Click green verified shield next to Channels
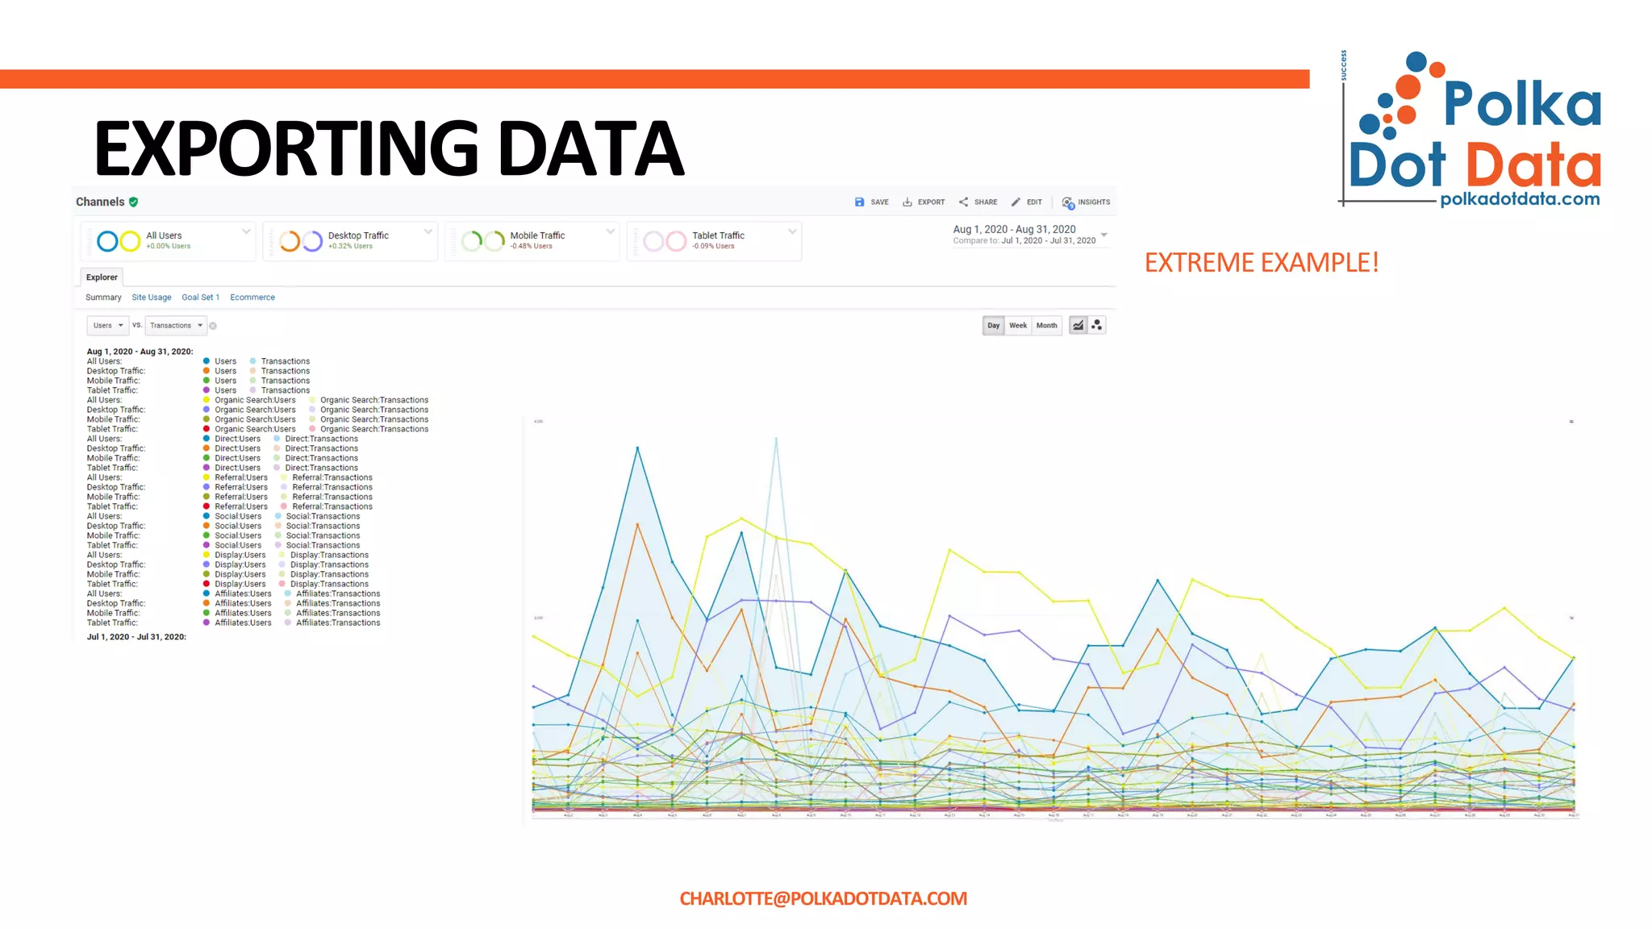 point(134,202)
